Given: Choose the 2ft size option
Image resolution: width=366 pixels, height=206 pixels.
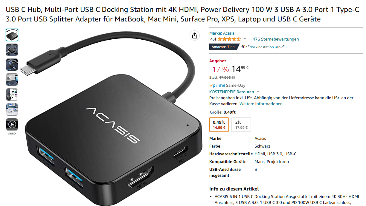Looking at the screenshot, I should [x=241, y=125].
